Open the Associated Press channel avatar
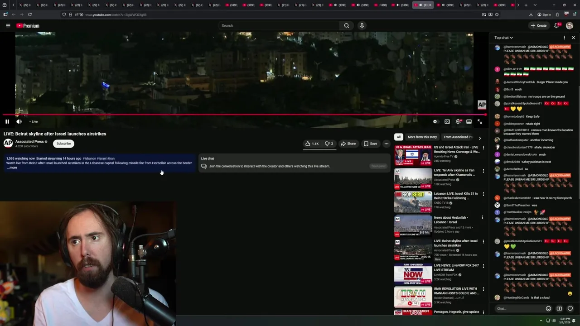This screenshot has height=326, width=580. click(x=8, y=144)
